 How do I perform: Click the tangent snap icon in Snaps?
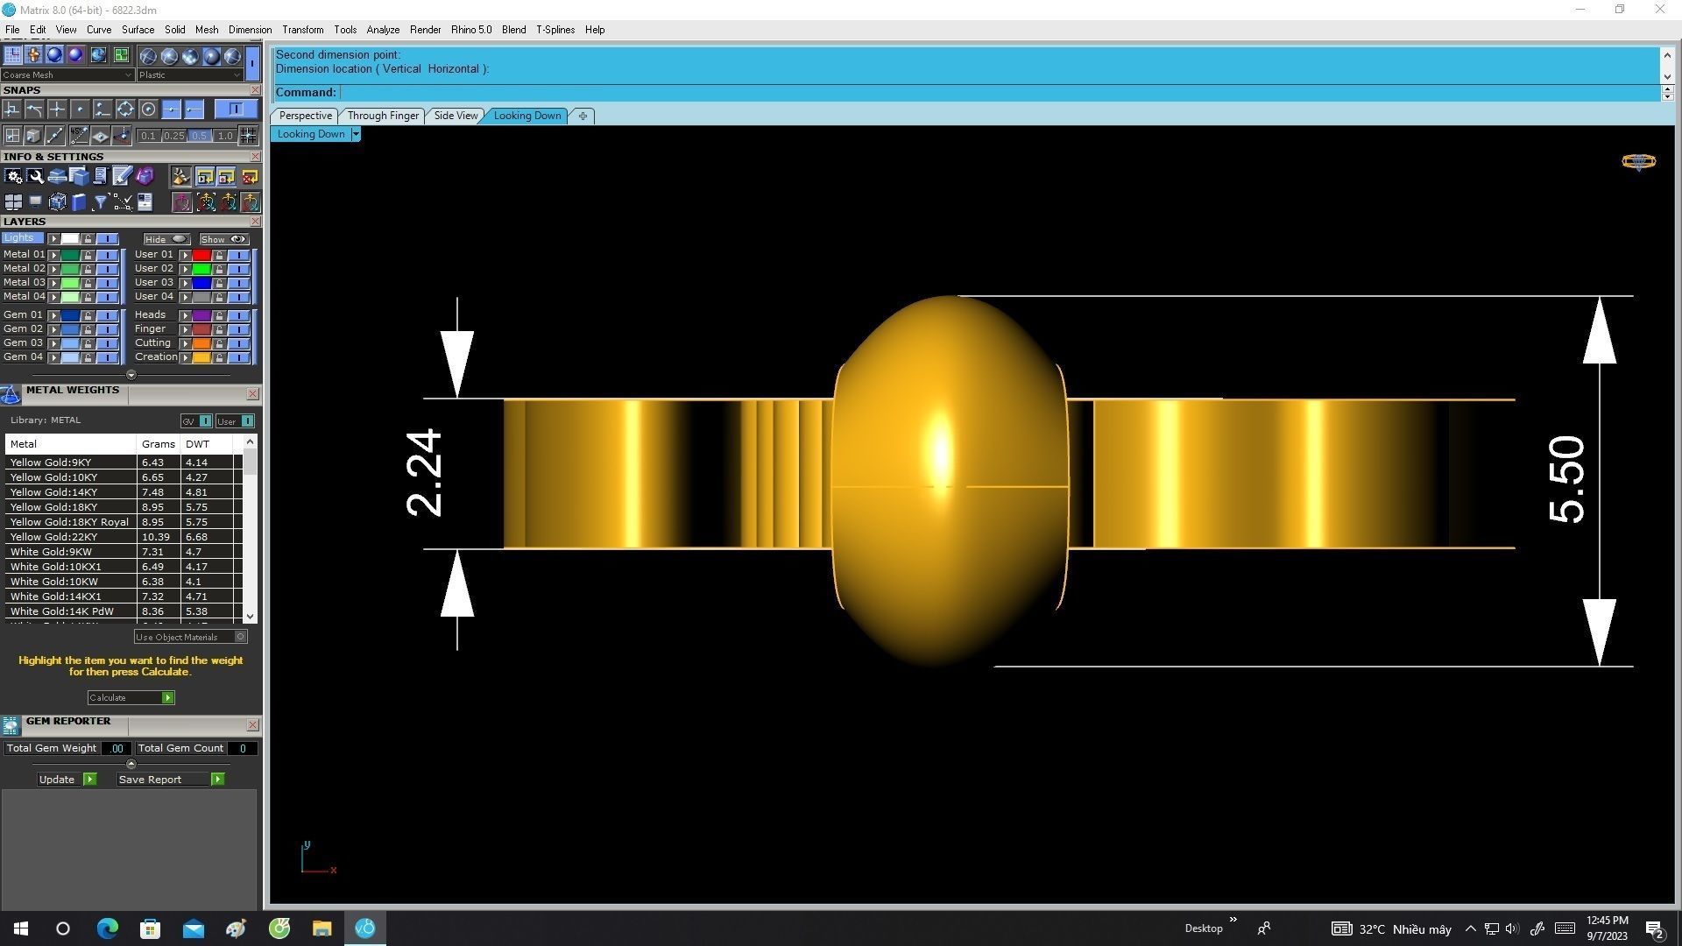coord(34,109)
